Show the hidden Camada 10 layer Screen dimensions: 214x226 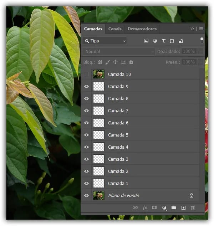coord(86,75)
